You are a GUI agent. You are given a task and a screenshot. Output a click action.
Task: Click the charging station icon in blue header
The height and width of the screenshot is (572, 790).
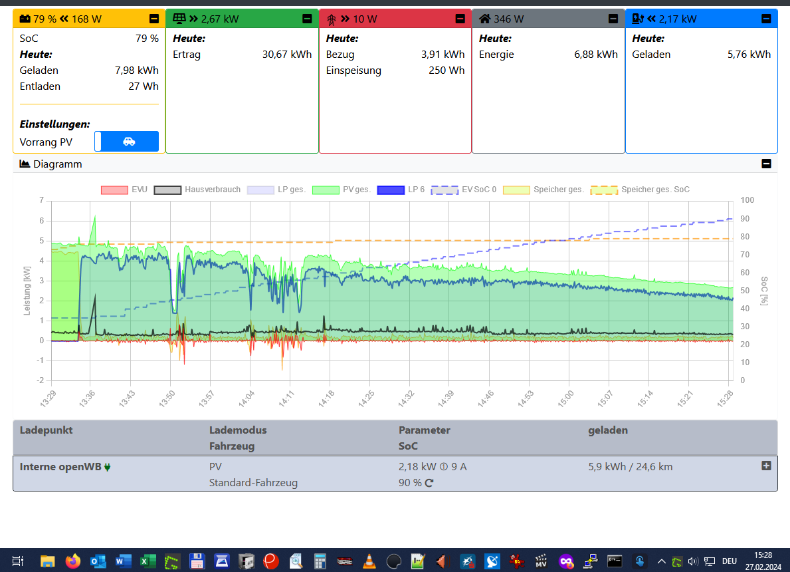638,19
